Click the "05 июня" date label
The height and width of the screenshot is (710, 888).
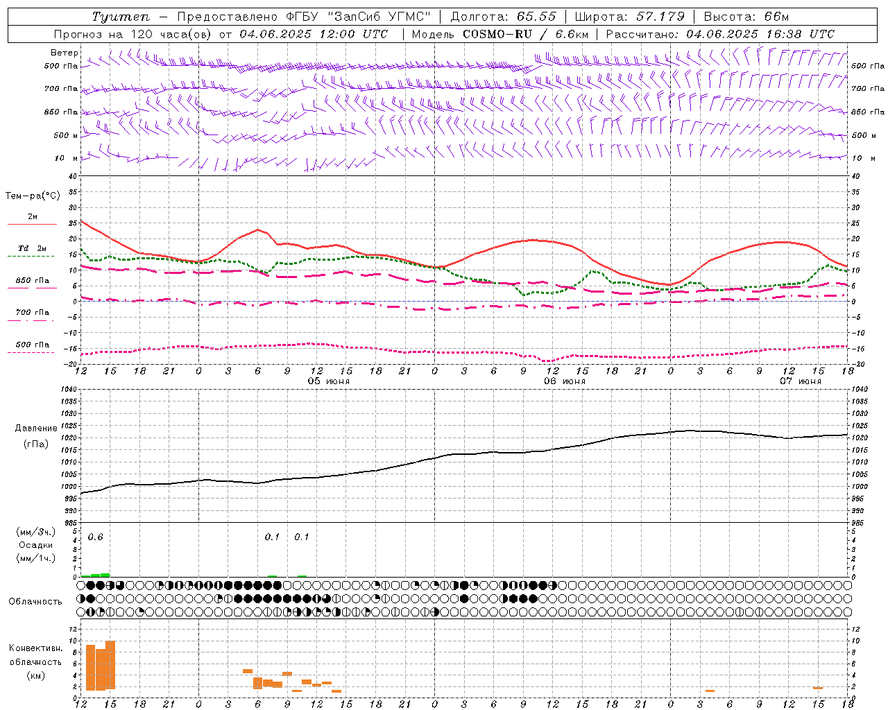329,381
